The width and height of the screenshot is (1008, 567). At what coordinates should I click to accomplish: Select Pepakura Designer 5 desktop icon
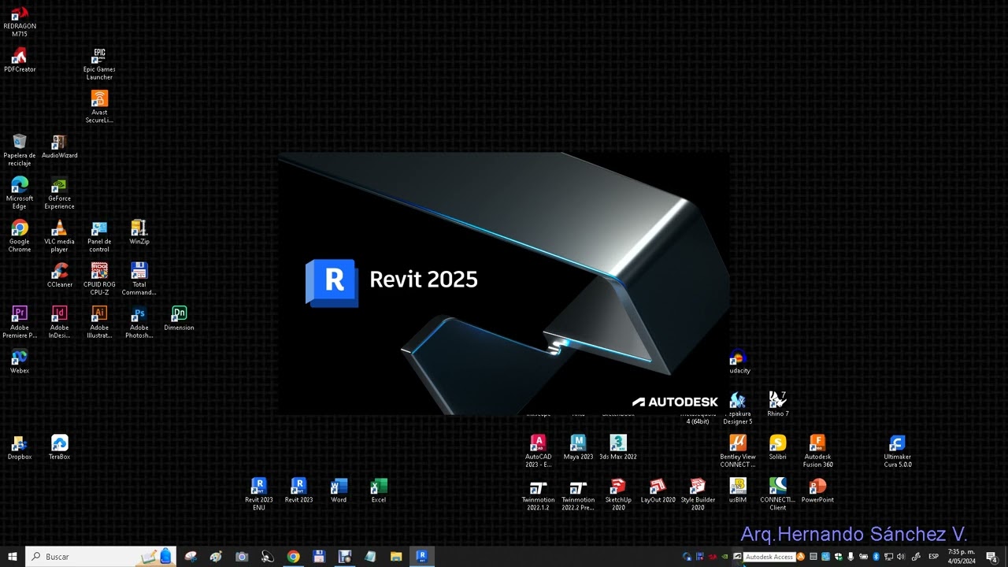(738, 409)
